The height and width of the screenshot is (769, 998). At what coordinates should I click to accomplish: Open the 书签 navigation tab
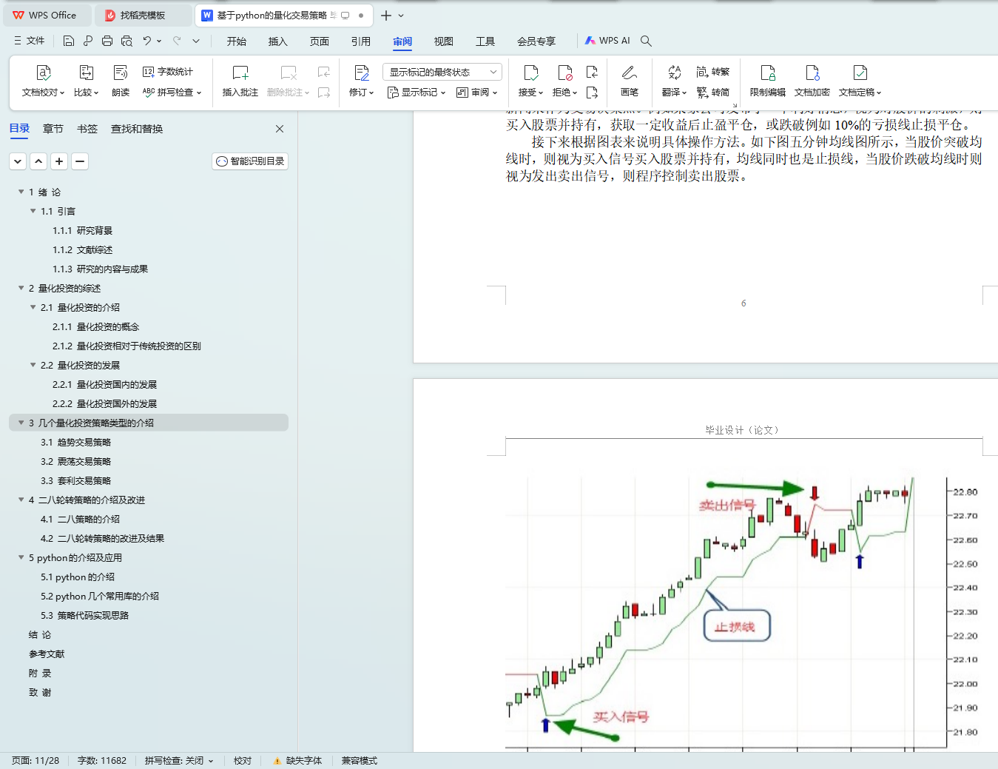tap(87, 129)
